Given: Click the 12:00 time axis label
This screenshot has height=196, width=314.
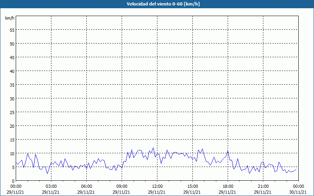Looking at the screenshot, I should (x=157, y=187).
